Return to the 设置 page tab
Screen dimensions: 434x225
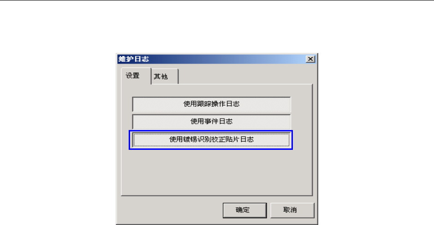[136, 76]
